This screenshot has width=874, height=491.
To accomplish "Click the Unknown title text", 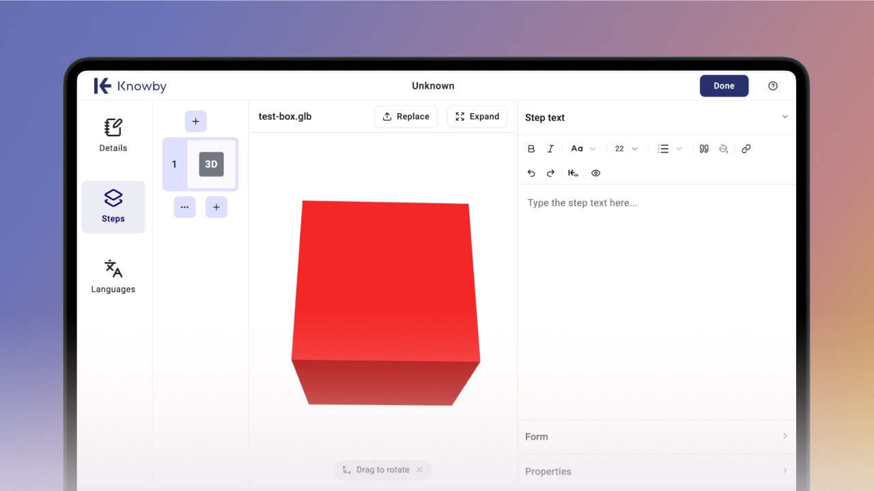I will click(x=433, y=86).
